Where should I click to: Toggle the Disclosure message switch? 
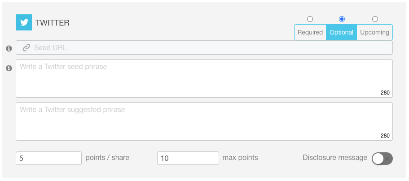pyautogui.click(x=382, y=158)
